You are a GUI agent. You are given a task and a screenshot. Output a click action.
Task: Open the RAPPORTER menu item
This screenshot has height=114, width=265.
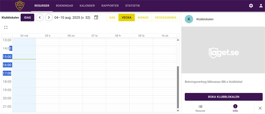click(x=110, y=6)
